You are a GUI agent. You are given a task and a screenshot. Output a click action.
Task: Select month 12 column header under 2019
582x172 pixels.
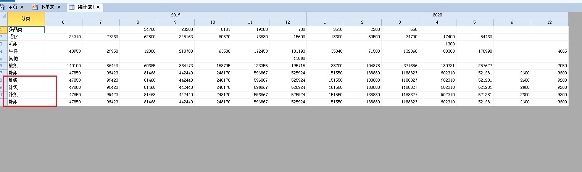288,23
